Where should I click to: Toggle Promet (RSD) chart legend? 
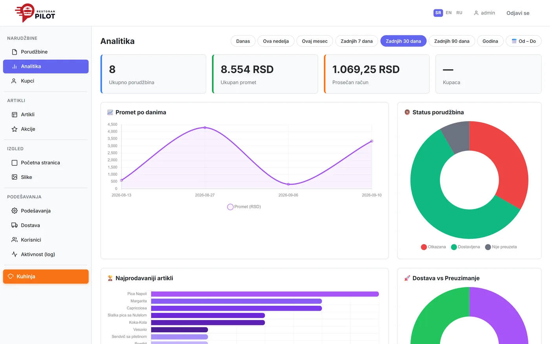click(244, 207)
